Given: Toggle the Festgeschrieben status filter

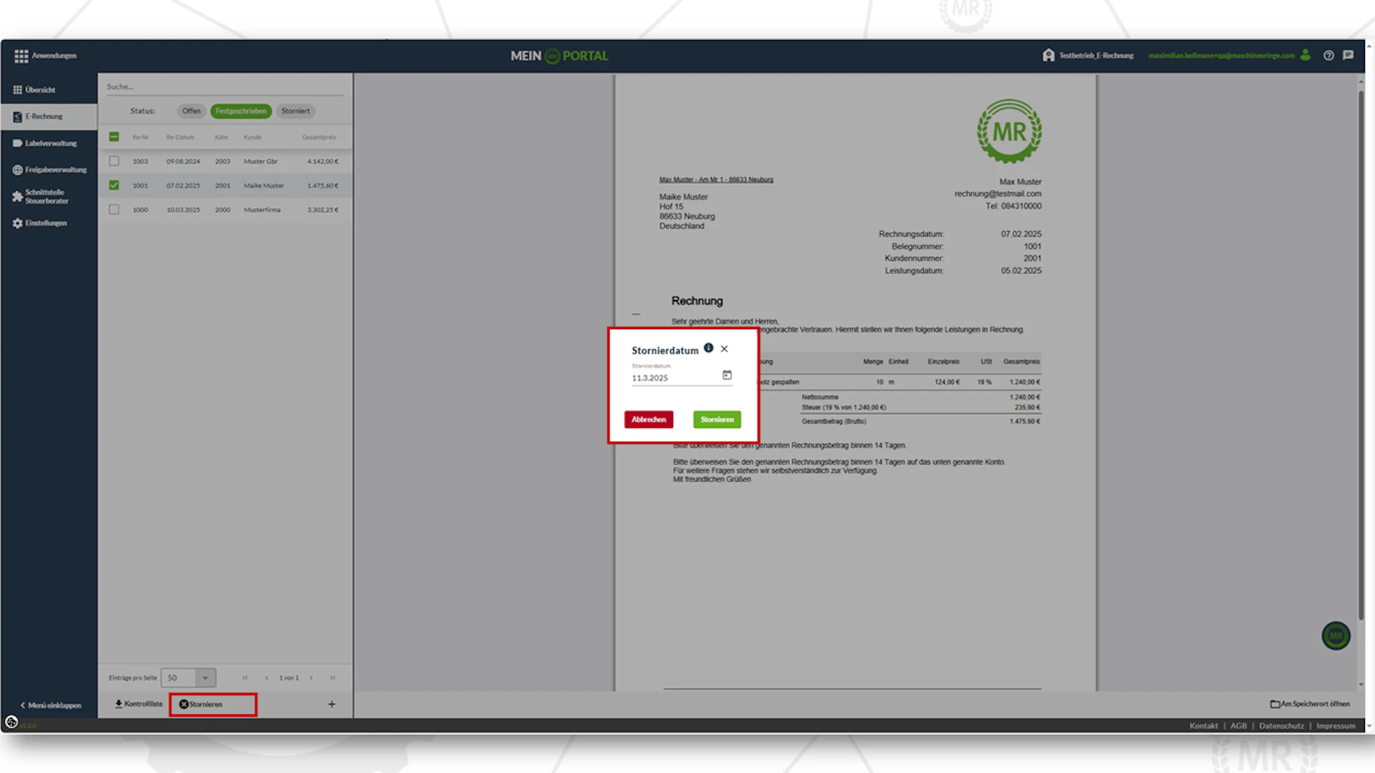Looking at the screenshot, I should click(x=241, y=111).
